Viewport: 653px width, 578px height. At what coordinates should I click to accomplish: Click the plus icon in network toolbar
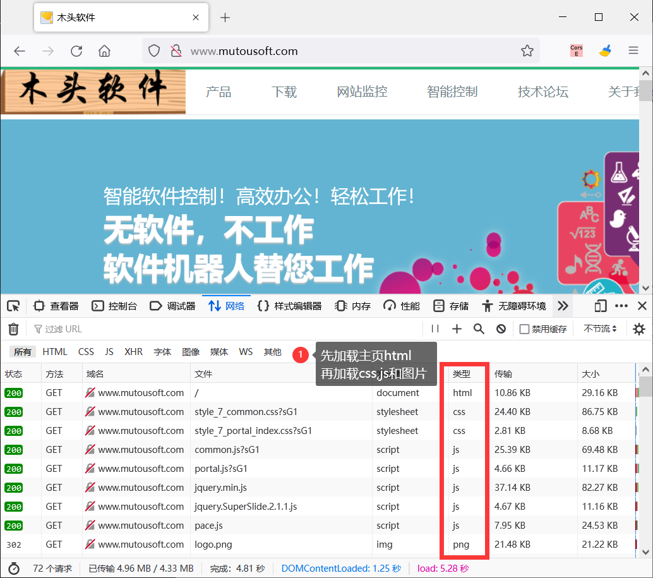[x=457, y=329]
